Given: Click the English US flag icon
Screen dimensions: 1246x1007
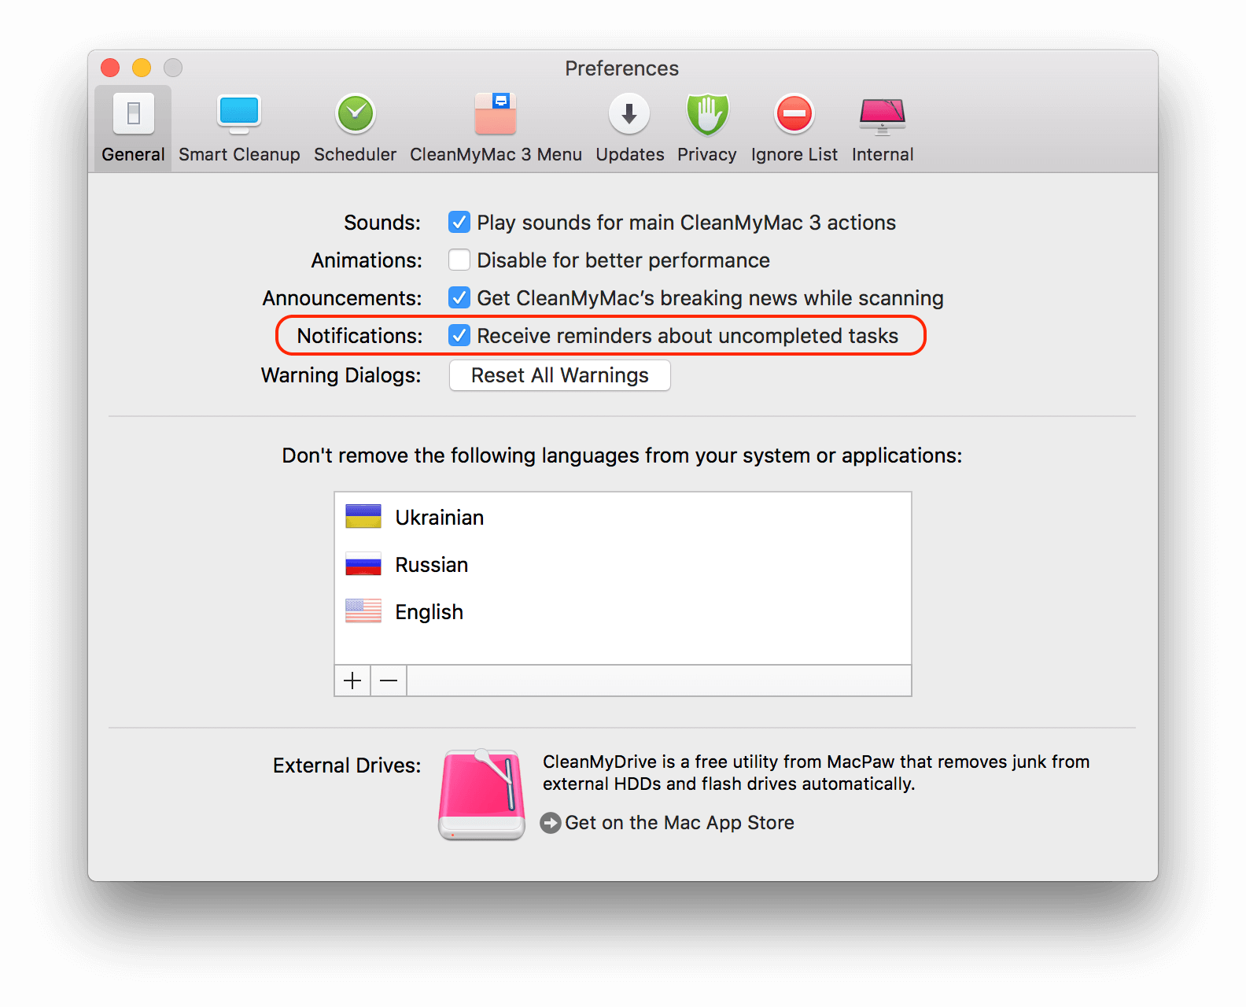Looking at the screenshot, I should (363, 611).
